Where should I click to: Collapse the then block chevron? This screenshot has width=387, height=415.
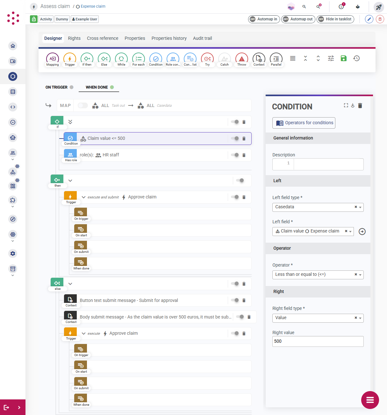click(70, 181)
